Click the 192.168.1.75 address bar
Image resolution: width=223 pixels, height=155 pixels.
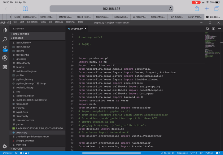pyautogui.click(x=111, y=9)
